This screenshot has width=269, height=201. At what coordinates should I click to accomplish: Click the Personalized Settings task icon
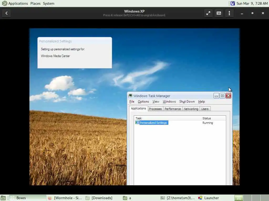tap(137, 122)
